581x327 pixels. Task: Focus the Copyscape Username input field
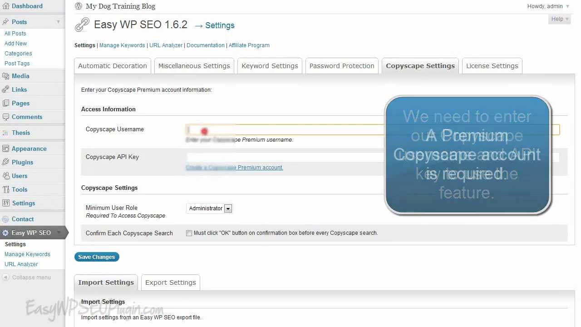click(x=373, y=130)
